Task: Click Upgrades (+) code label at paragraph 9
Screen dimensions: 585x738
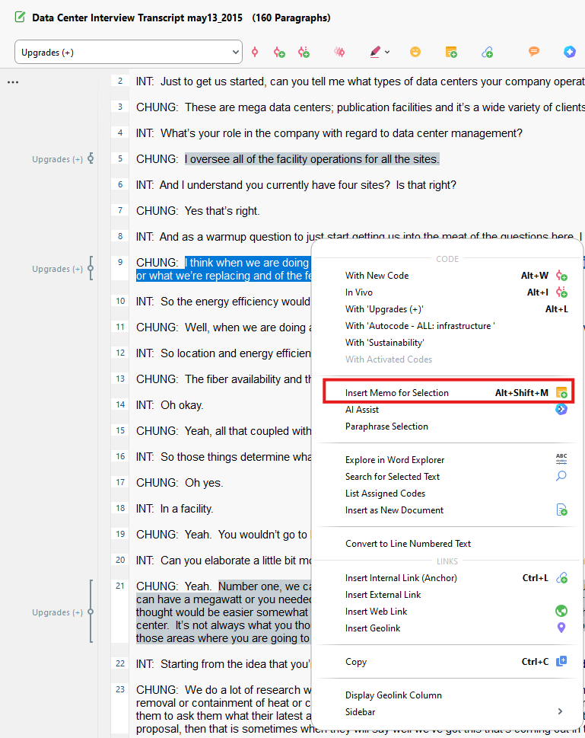Action: (x=57, y=269)
